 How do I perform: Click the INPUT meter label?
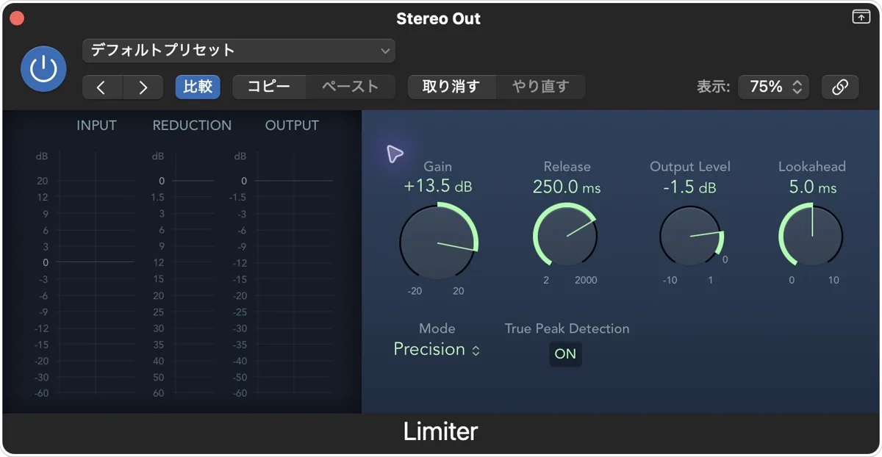coord(96,126)
